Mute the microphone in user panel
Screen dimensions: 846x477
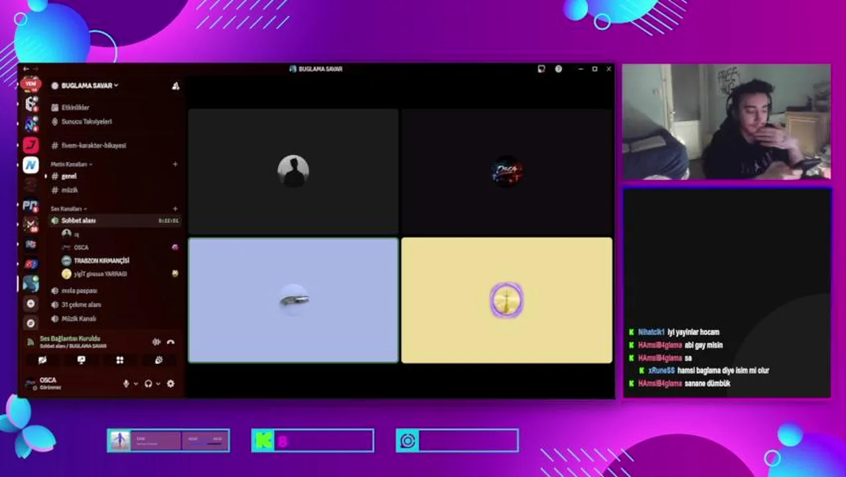[x=126, y=384]
